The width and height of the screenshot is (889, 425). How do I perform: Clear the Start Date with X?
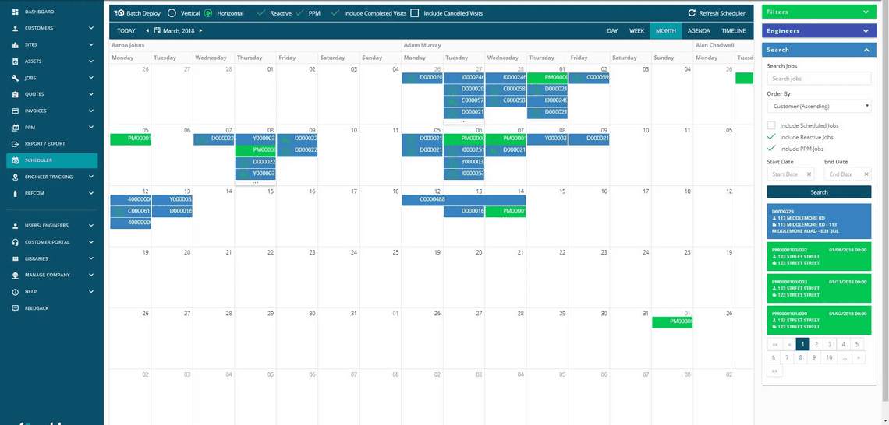809,174
